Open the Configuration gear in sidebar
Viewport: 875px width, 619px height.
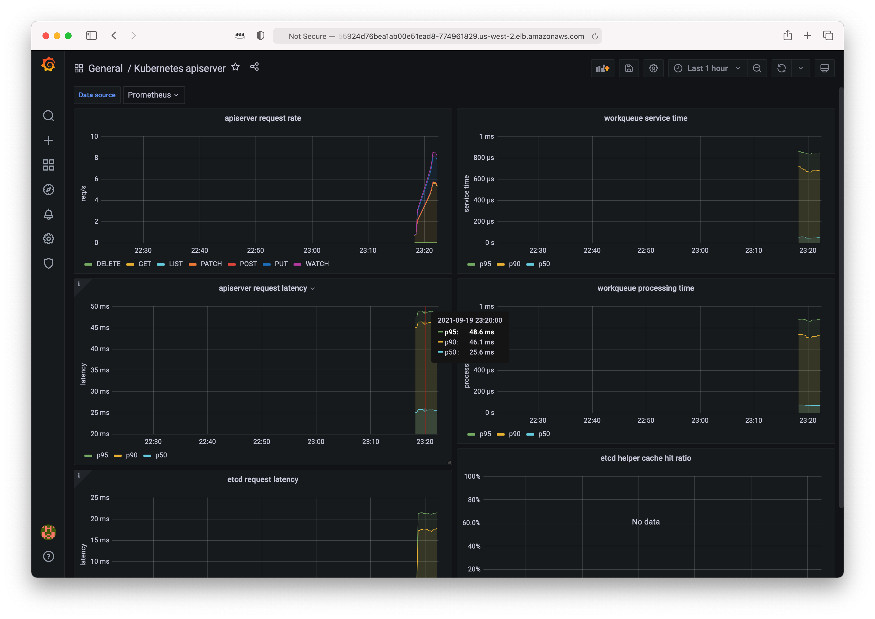click(x=48, y=239)
